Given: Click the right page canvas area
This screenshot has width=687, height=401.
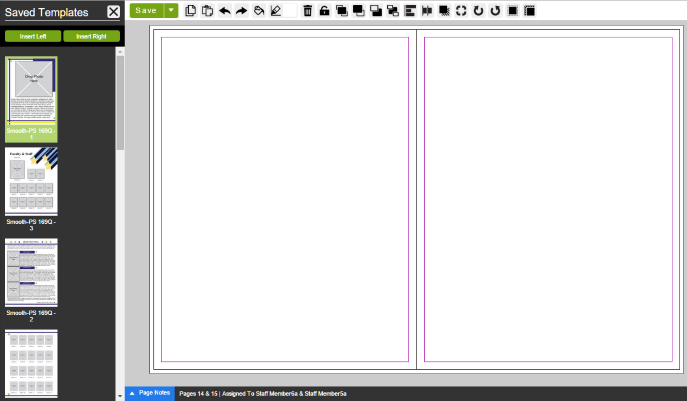Looking at the screenshot, I should tap(548, 199).
